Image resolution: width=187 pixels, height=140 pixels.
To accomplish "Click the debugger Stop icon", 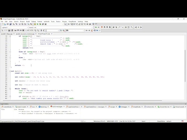I will pos(90,24).
